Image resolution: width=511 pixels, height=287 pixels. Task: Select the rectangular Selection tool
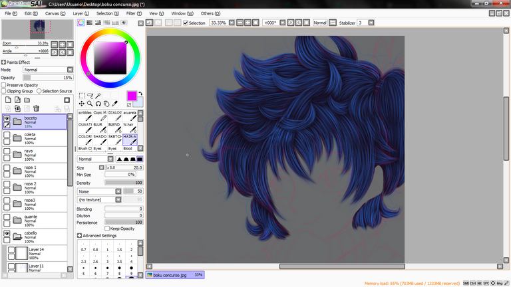coord(81,96)
